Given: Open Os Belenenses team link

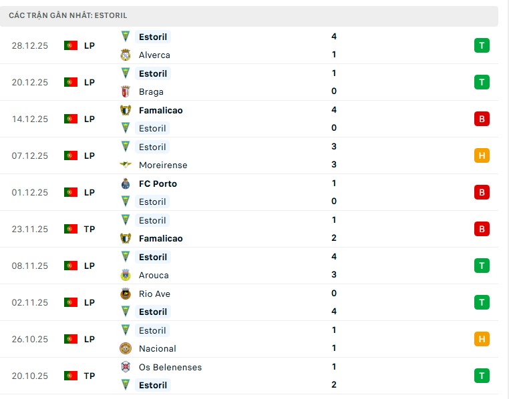Looking at the screenshot, I should [170, 367].
